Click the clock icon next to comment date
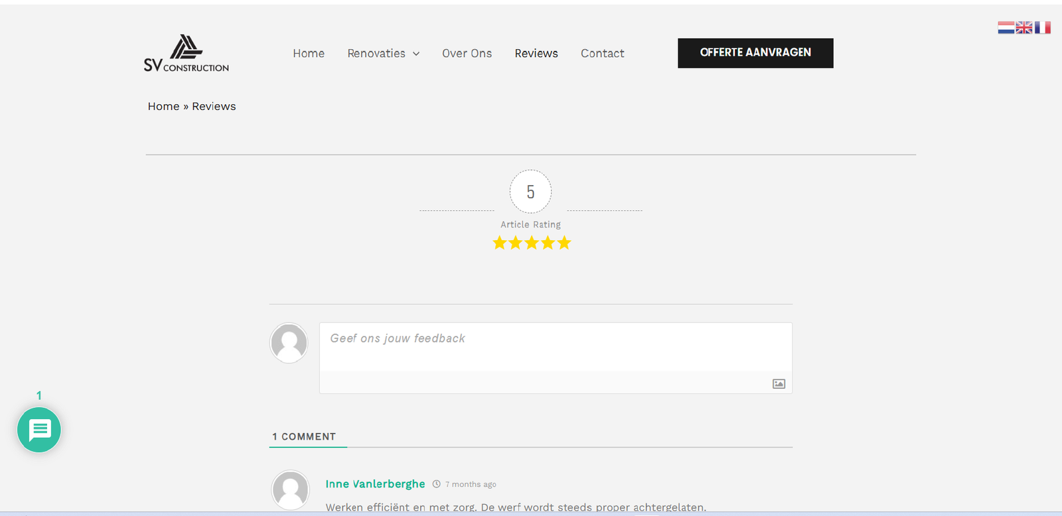Screen dimensions: 1062x516 point(436,484)
